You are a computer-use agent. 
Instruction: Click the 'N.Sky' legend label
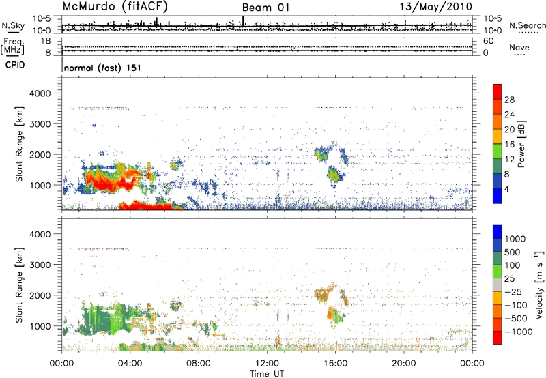pos(13,25)
